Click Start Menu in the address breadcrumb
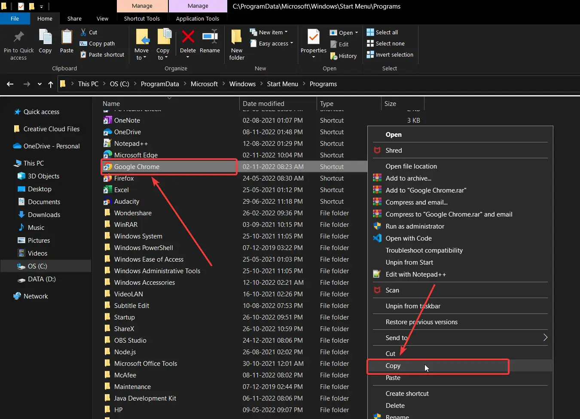The image size is (580, 419). point(282,84)
